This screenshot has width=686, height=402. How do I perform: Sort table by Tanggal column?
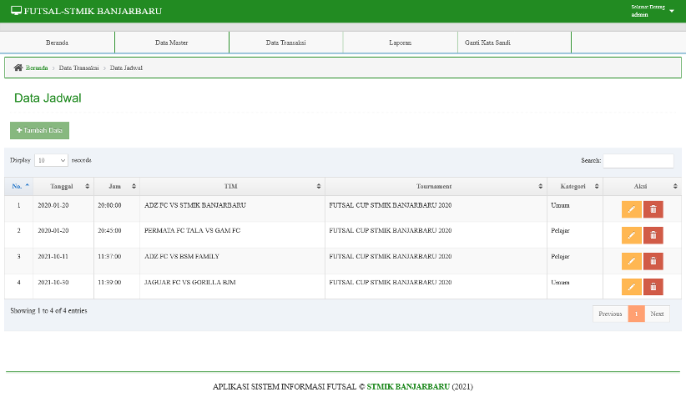63,186
